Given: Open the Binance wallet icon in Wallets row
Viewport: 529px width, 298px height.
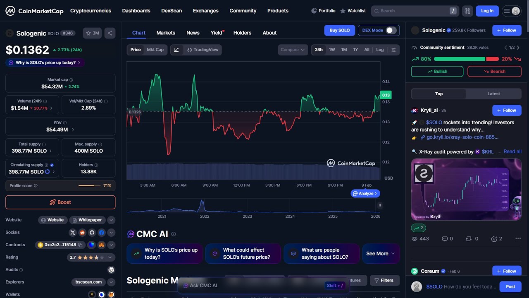Looking at the screenshot, I should pos(92,295).
